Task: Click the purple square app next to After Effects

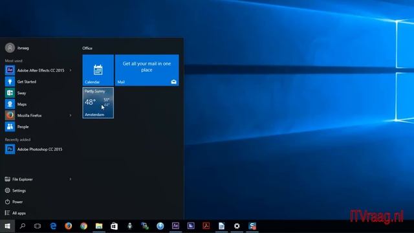Action: click(x=191, y=226)
